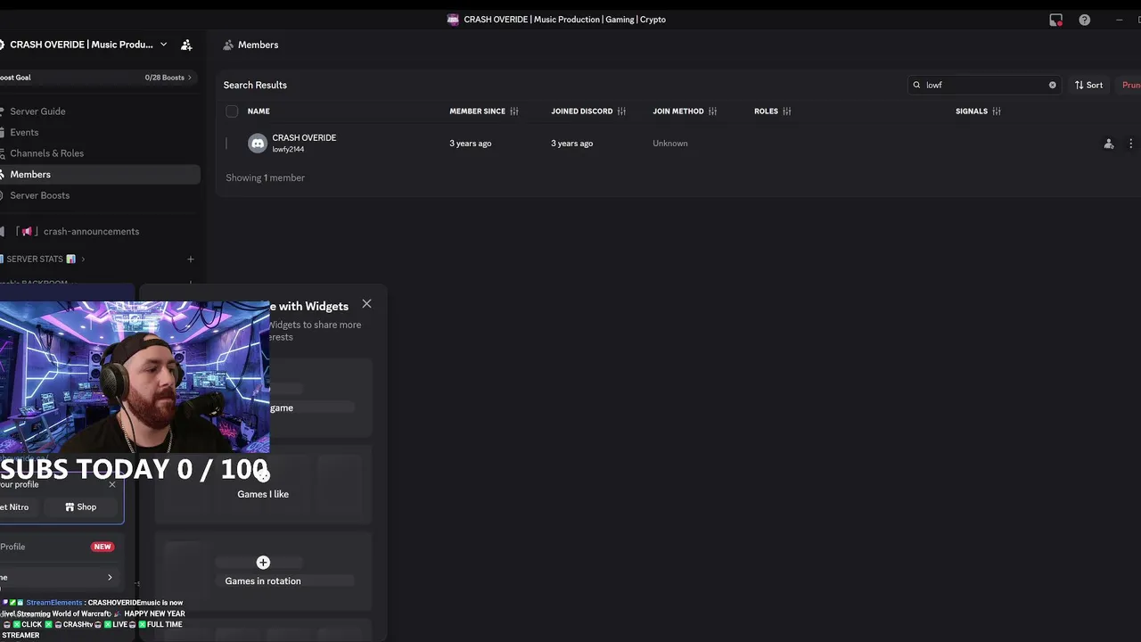1141x642 pixels.
Task: Open Roles column filter icon
Action: click(x=786, y=111)
